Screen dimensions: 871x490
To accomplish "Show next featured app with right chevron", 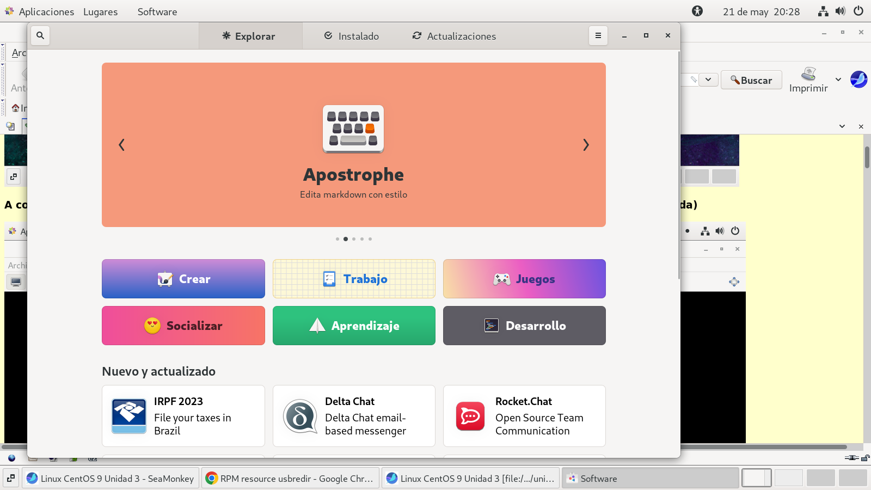I will pos(586,145).
